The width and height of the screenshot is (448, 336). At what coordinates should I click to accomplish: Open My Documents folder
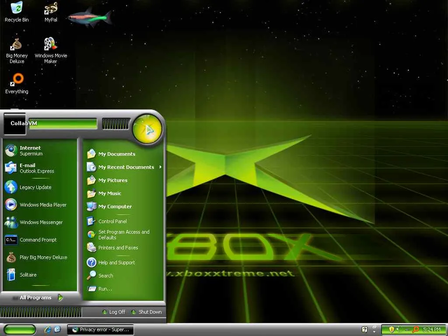coord(124,154)
